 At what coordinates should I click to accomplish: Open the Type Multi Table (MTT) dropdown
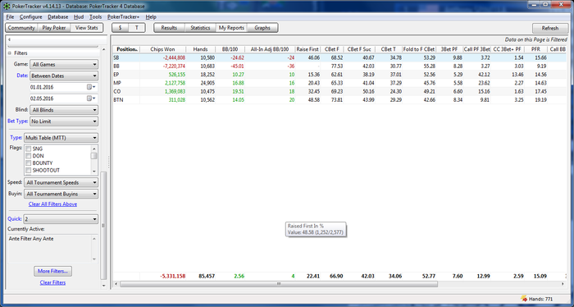(x=61, y=138)
